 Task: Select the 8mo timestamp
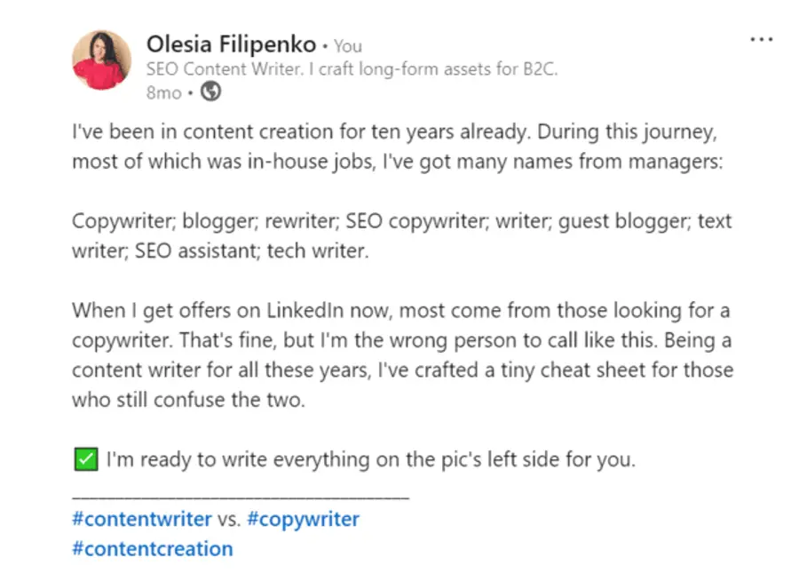click(x=163, y=92)
